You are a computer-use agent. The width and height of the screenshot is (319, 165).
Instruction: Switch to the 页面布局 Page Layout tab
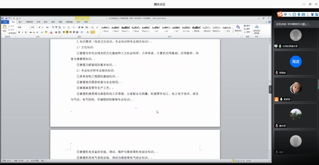click(29, 22)
